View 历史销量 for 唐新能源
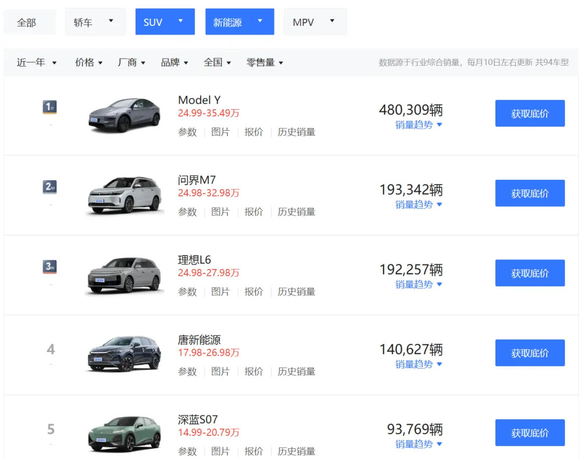Screen dimensions: 581x459 click(x=296, y=371)
